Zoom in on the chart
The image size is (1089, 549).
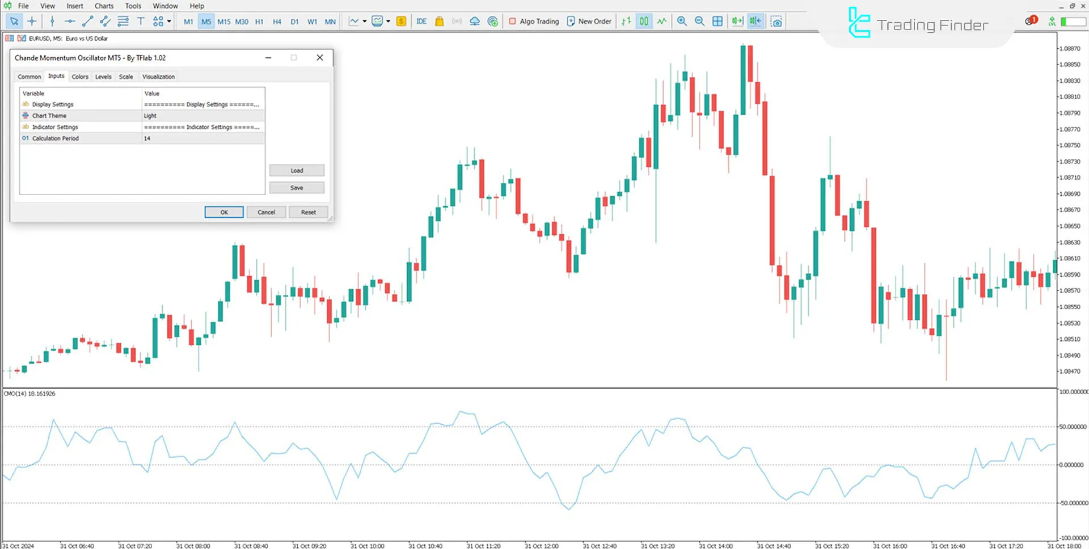point(682,22)
